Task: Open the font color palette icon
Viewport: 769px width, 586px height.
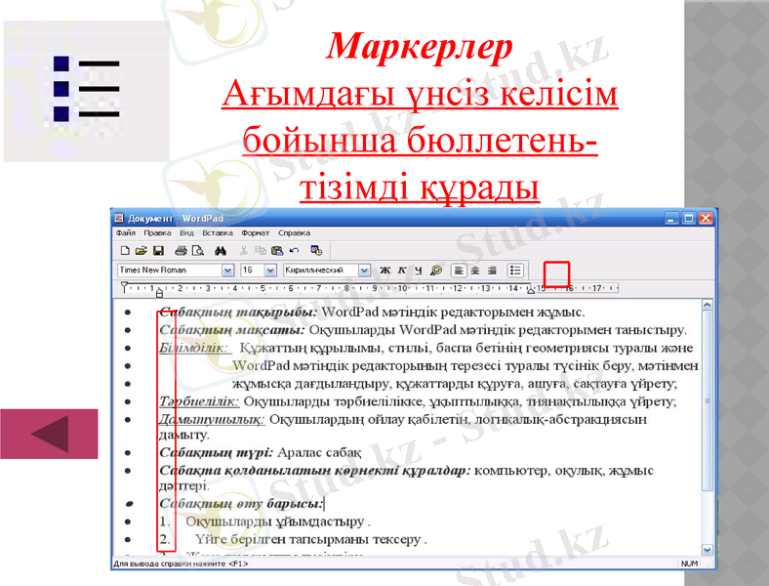Action: tap(436, 271)
